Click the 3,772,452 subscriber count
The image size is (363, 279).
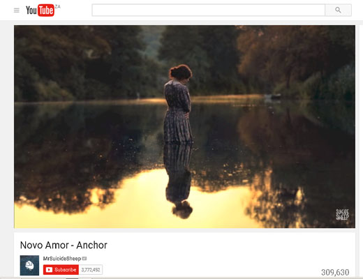tap(91, 270)
